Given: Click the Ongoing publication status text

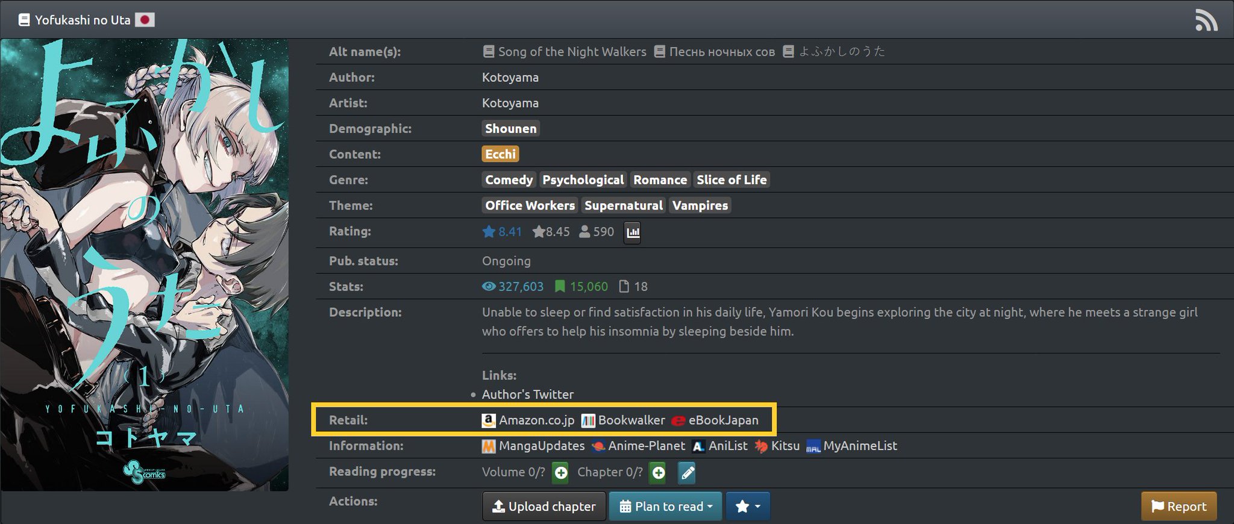Looking at the screenshot, I should (506, 261).
